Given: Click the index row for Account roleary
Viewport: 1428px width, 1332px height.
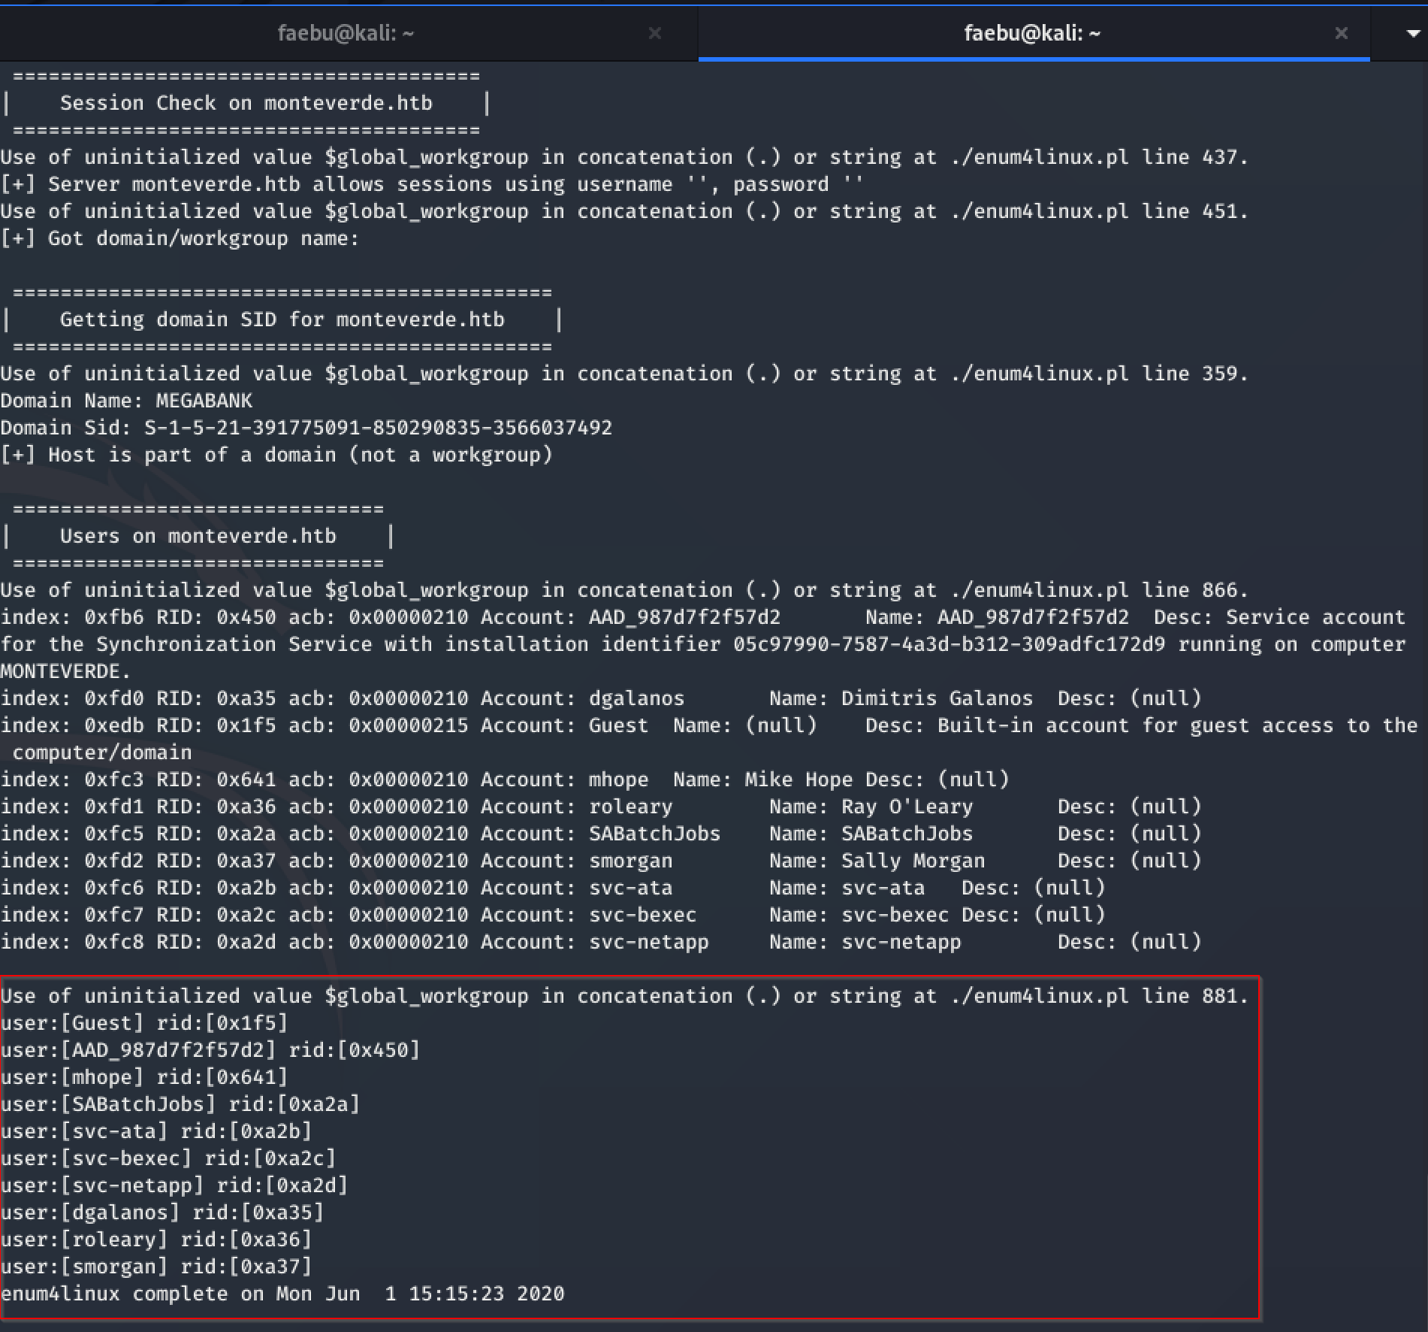Looking at the screenshot, I should tap(601, 807).
